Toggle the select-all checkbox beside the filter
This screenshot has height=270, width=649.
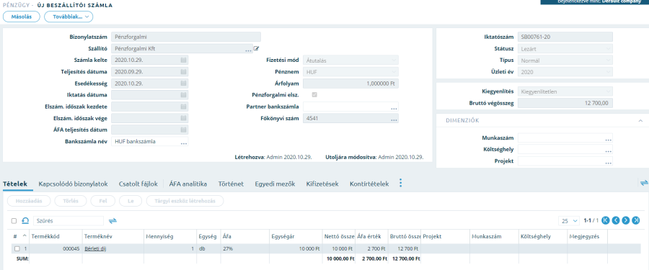tap(14, 221)
